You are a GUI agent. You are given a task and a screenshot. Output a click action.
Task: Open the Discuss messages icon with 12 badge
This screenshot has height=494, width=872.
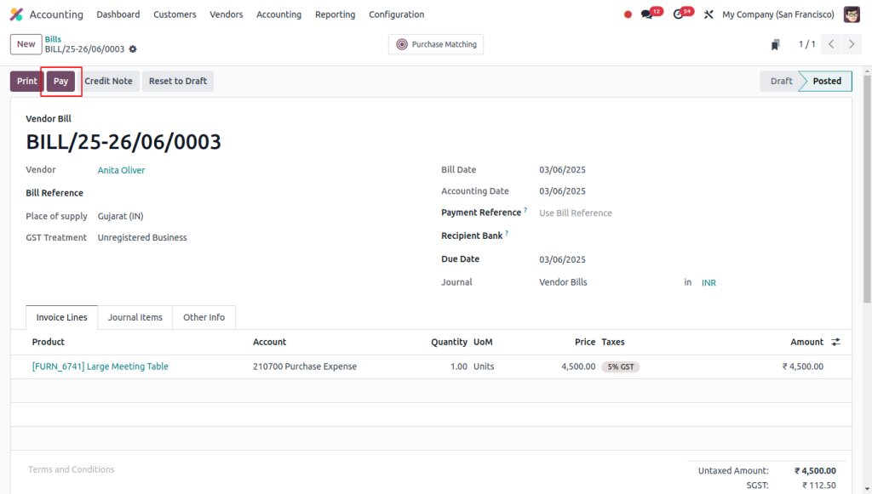click(x=646, y=14)
